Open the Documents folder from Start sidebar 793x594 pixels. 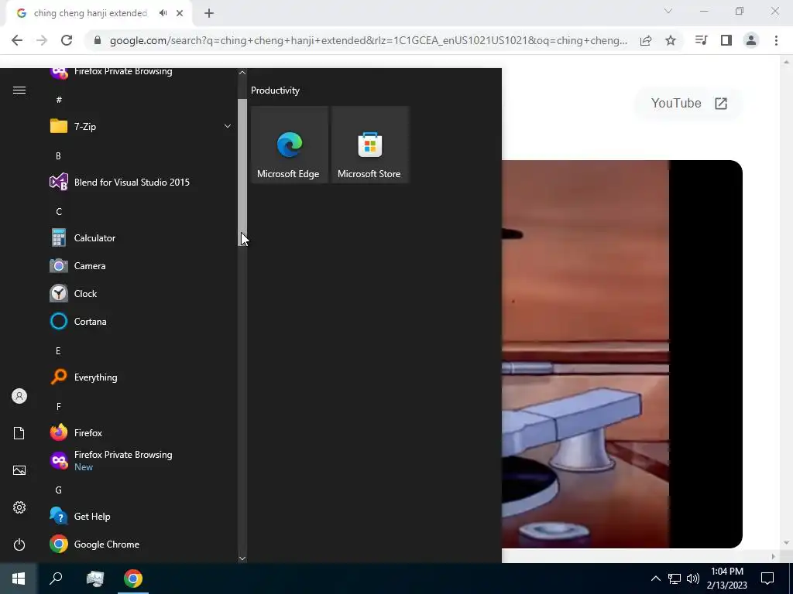19,433
